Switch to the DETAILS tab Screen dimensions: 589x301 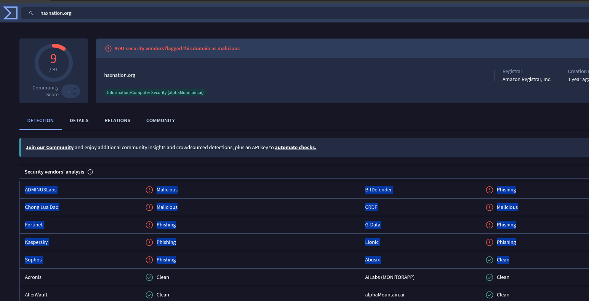click(79, 120)
